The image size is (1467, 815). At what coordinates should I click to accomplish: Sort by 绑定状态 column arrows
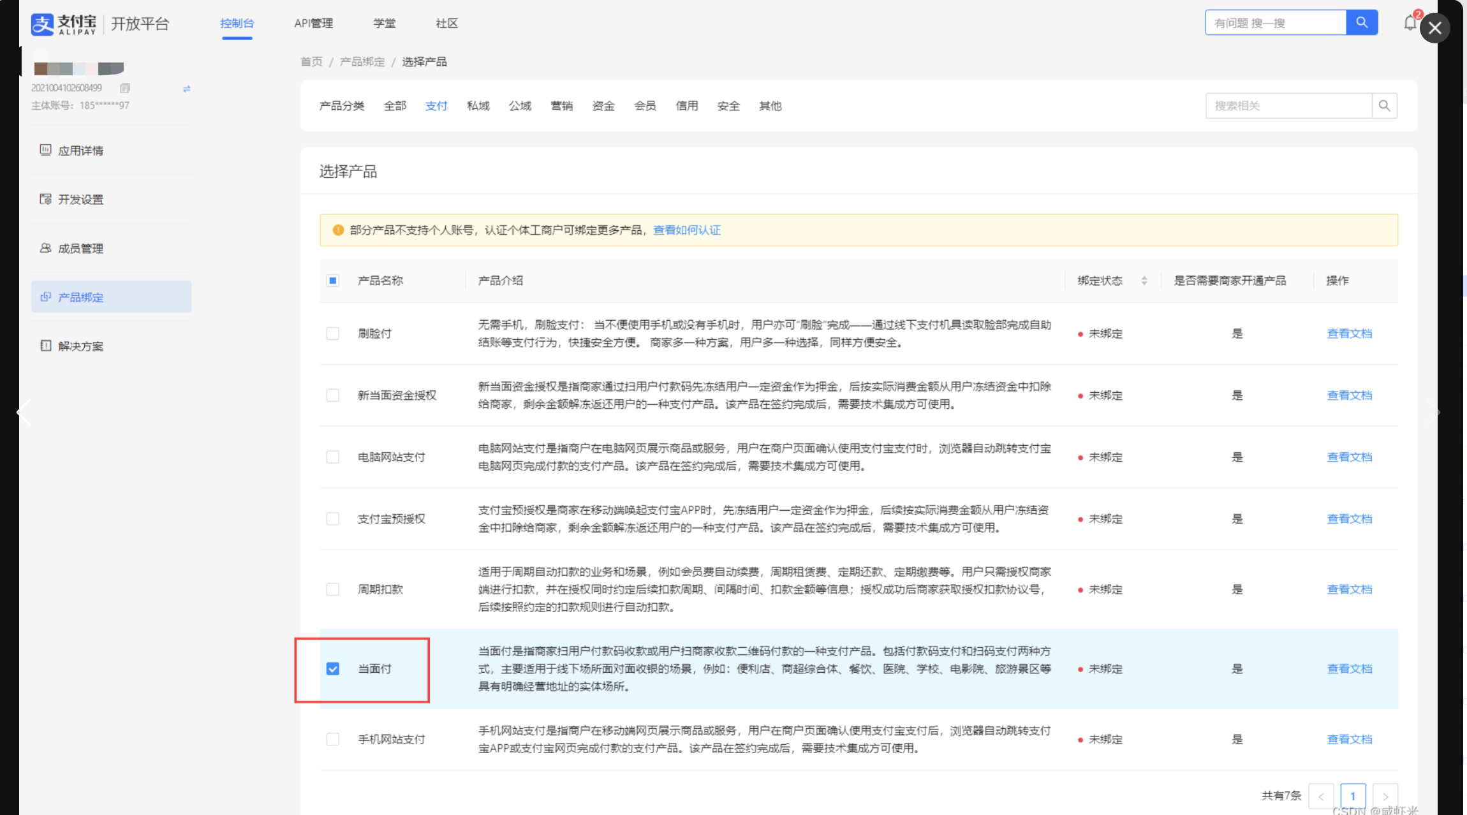pos(1144,281)
